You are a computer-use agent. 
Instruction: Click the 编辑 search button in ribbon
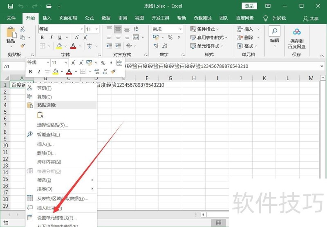[x=274, y=36]
